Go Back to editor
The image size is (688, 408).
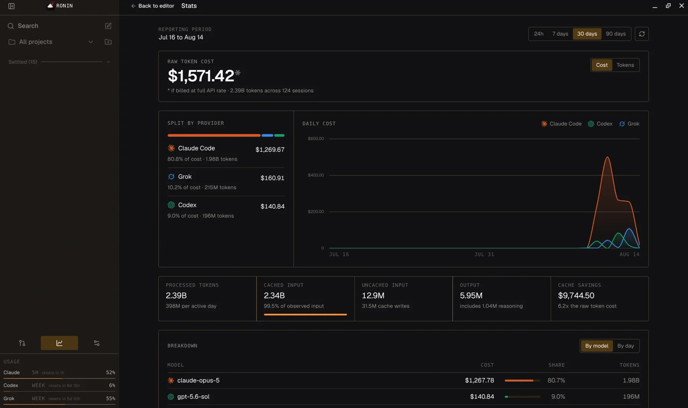point(153,6)
